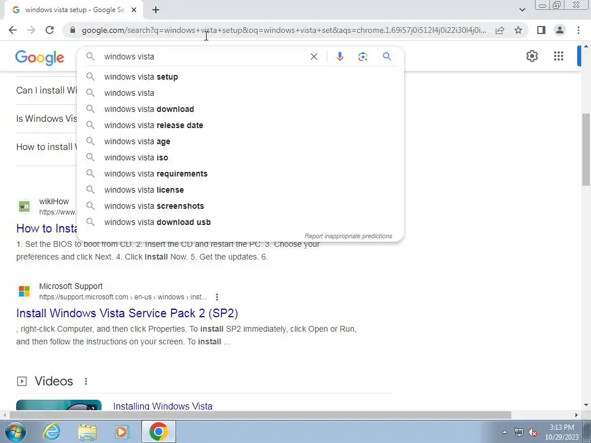The height and width of the screenshot is (443, 591).
Task: Select suggestion 'windows vista setup'
Action: [x=240, y=77]
